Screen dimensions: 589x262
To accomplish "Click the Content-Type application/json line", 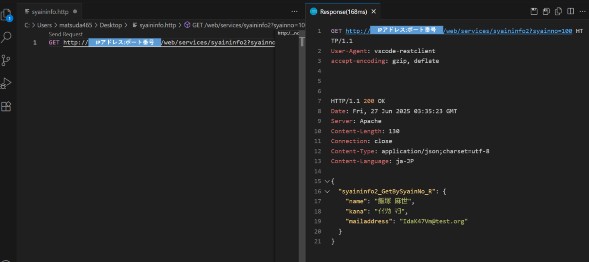I will pyautogui.click(x=410, y=151).
